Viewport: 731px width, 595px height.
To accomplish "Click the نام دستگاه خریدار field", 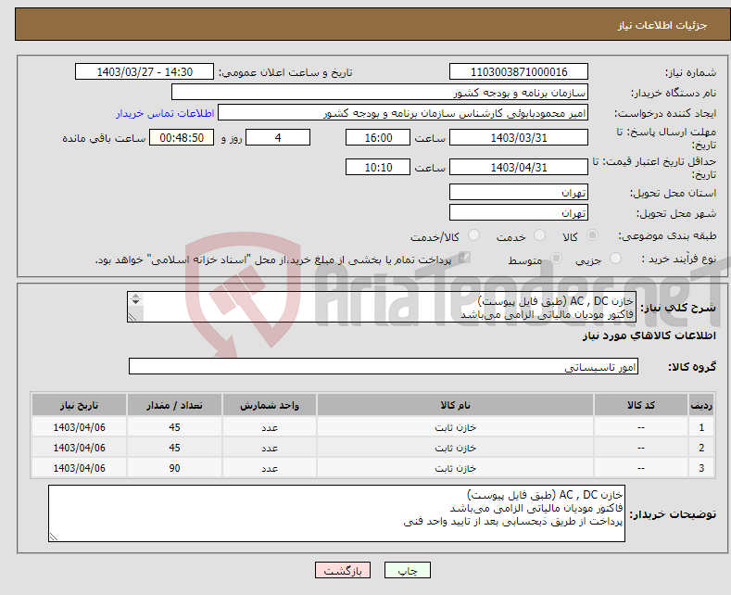I will click(380, 93).
